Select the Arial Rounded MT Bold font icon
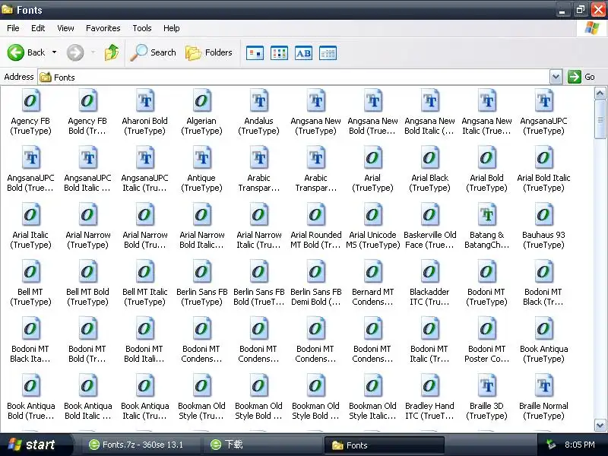This screenshot has width=608, height=456. [x=315, y=214]
